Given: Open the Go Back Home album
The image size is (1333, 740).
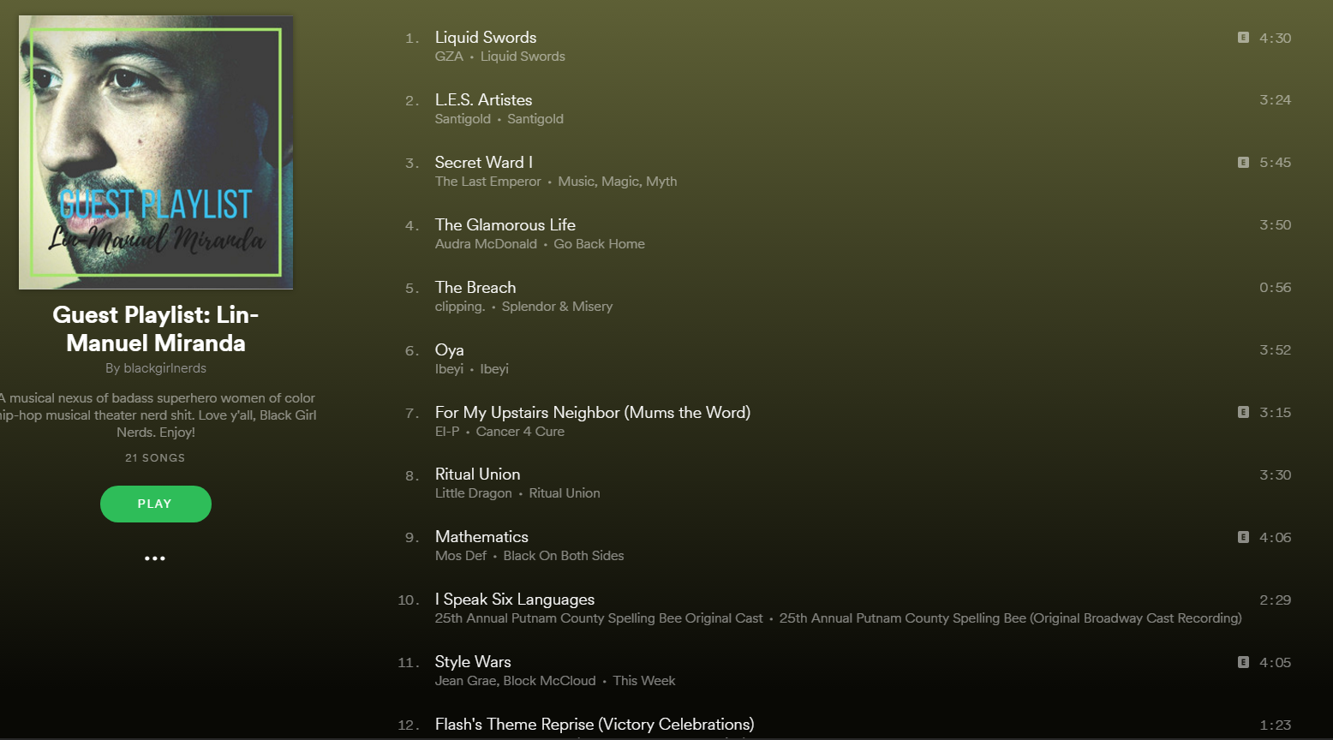Looking at the screenshot, I should [599, 244].
